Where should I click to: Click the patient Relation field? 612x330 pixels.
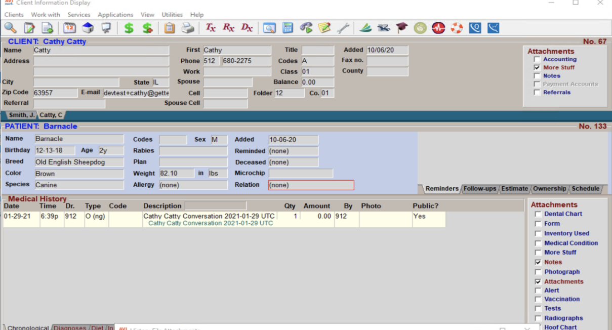point(311,185)
